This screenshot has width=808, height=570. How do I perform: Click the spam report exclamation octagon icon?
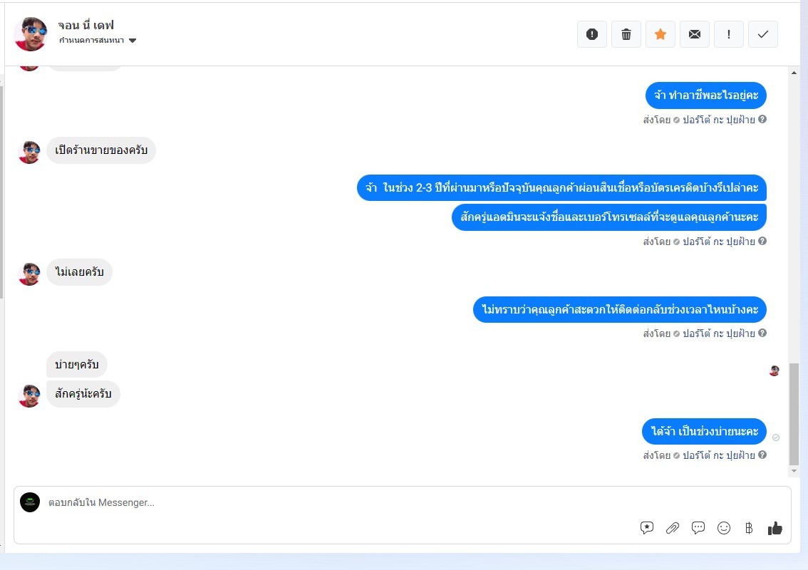tap(591, 34)
